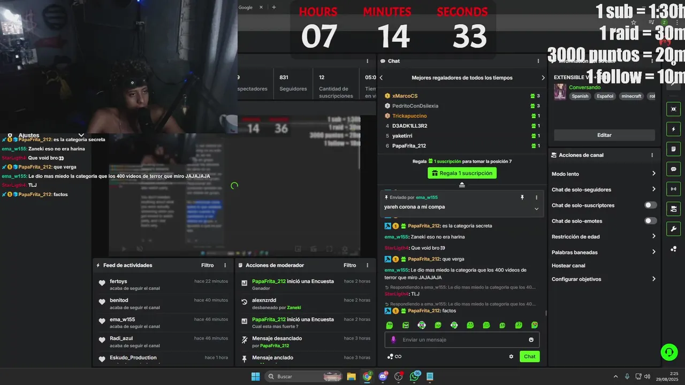Open the document page icon in right sidebar
685x385 pixels.
pyautogui.click(x=673, y=149)
